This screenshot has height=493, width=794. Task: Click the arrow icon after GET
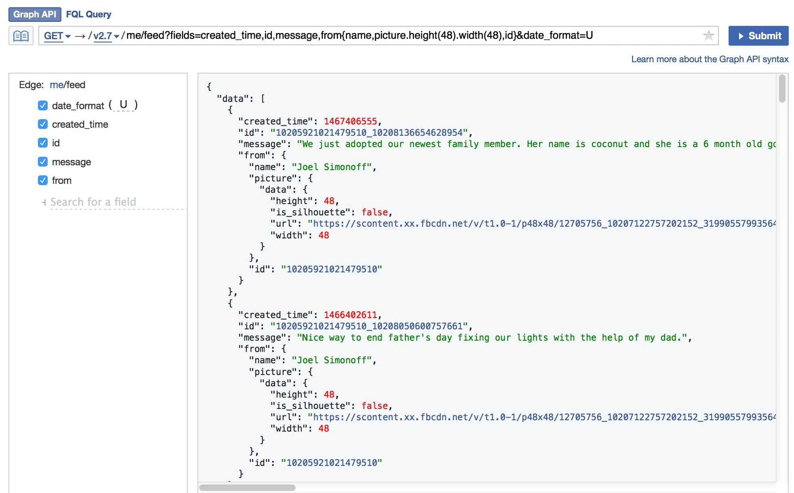pyautogui.click(x=80, y=36)
